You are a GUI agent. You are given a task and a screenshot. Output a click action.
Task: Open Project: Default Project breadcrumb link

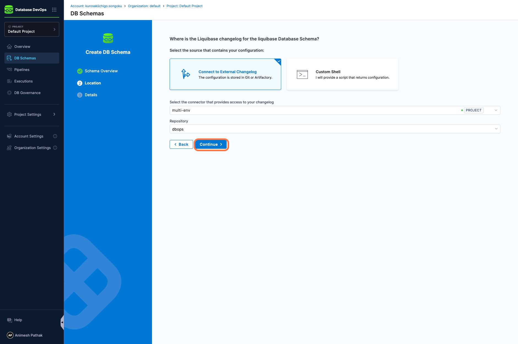pyautogui.click(x=185, y=6)
